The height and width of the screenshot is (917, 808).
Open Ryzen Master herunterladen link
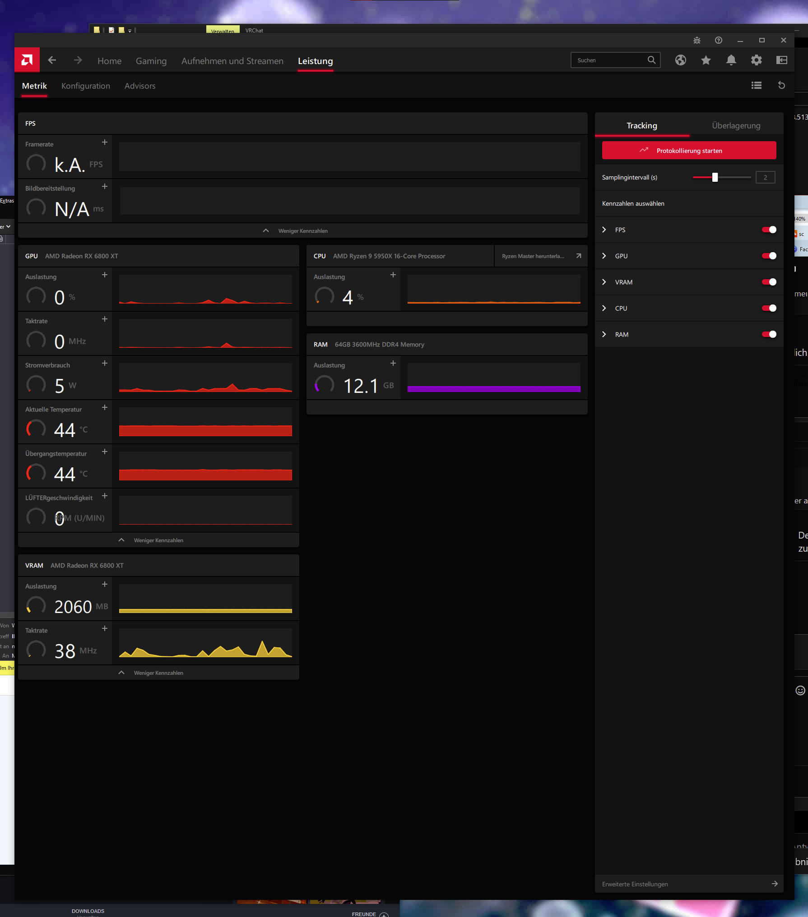pos(541,256)
